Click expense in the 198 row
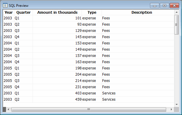This screenshot has width=182, height=115. point(89,68)
